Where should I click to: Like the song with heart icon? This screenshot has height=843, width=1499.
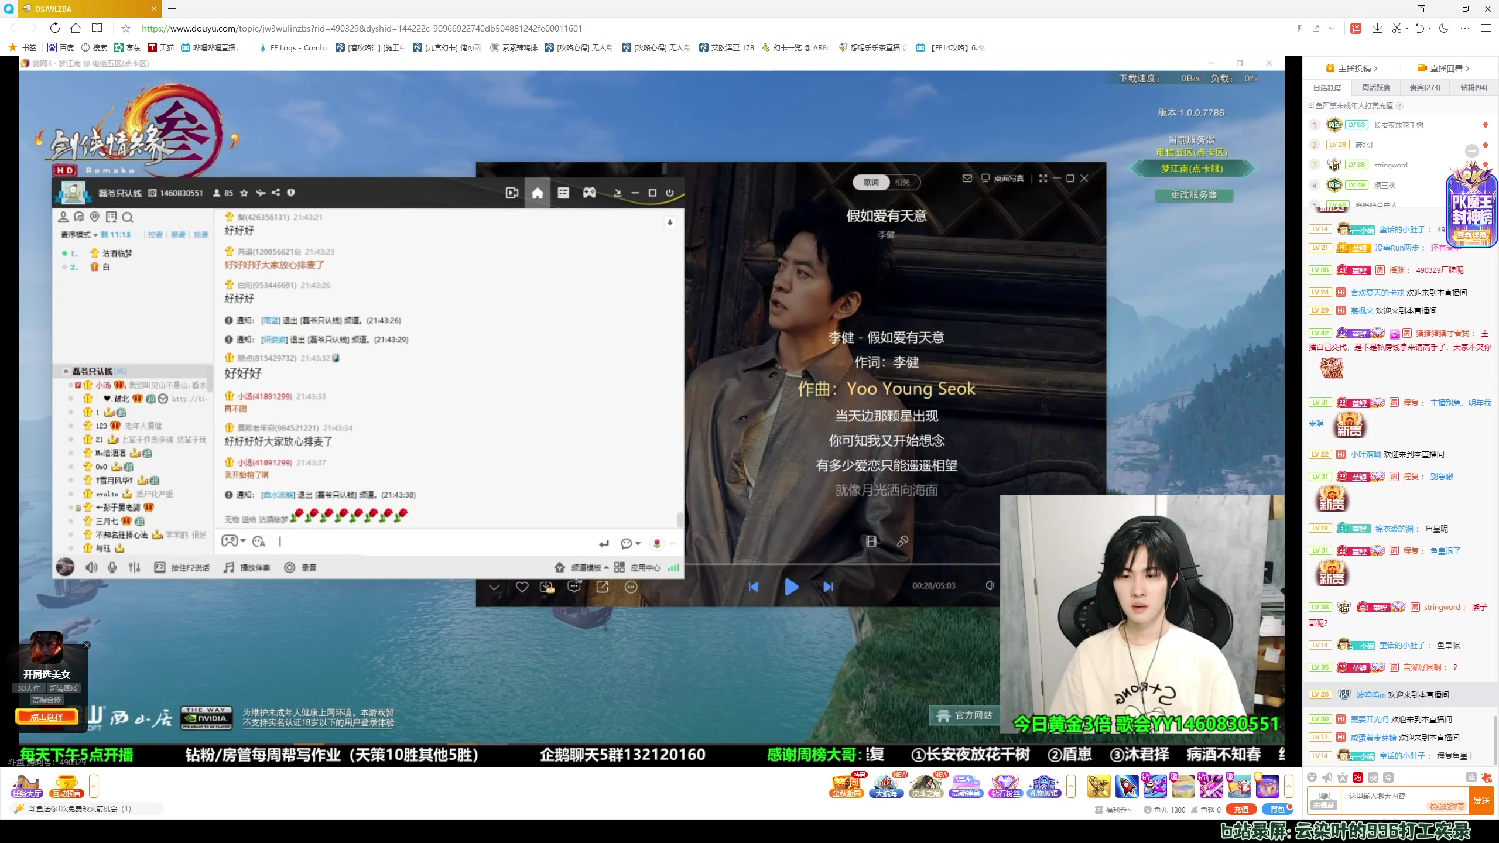[522, 587]
